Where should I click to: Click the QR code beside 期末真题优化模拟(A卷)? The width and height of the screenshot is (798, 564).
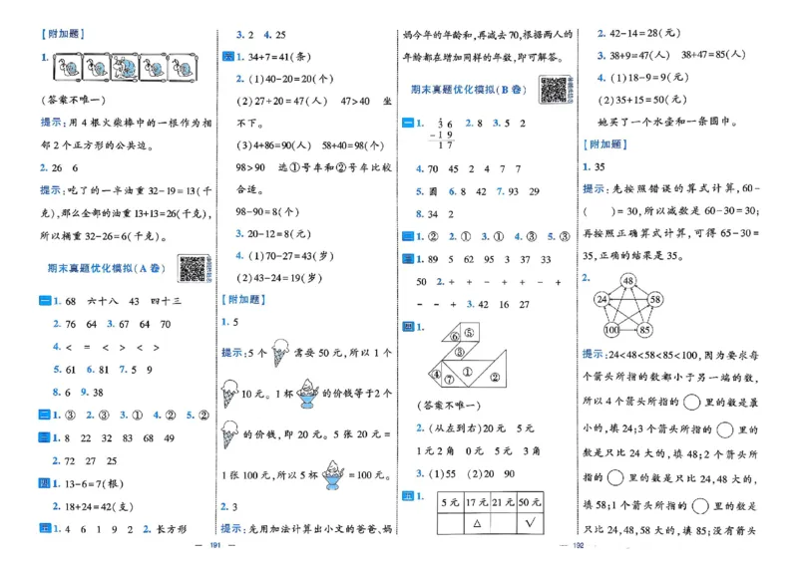click(x=193, y=268)
